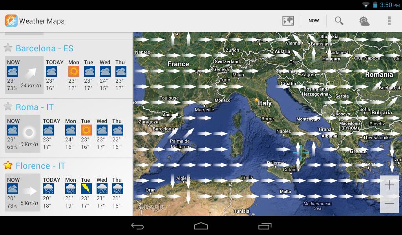Tap the Android back navigation button
Viewport: 402px width, 235px height.
137,226
